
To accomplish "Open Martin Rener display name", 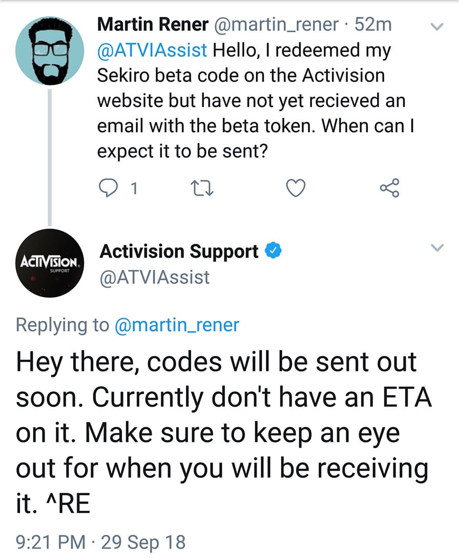I will 153,25.
